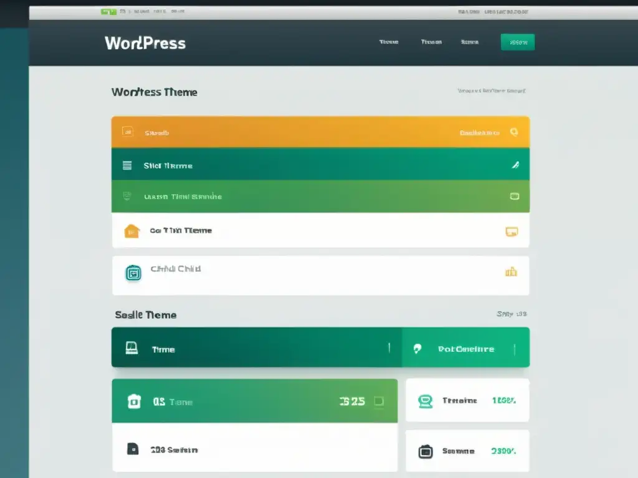
Task: Click the 'Wordtess Theme' heading
Action: (x=155, y=92)
